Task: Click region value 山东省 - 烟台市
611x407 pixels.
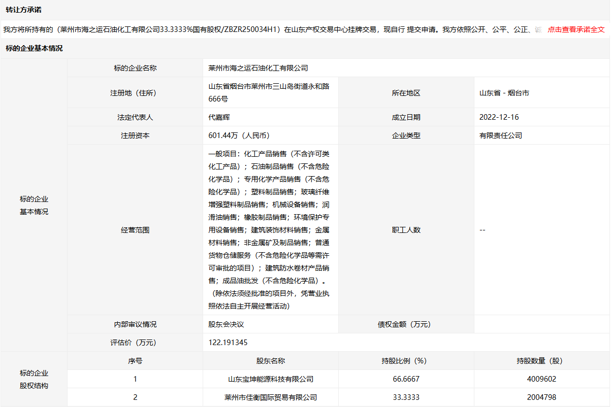Action: [x=504, y=93]
